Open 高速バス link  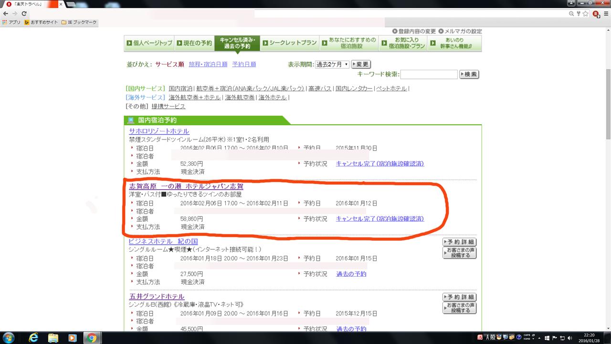coord(320,88)
